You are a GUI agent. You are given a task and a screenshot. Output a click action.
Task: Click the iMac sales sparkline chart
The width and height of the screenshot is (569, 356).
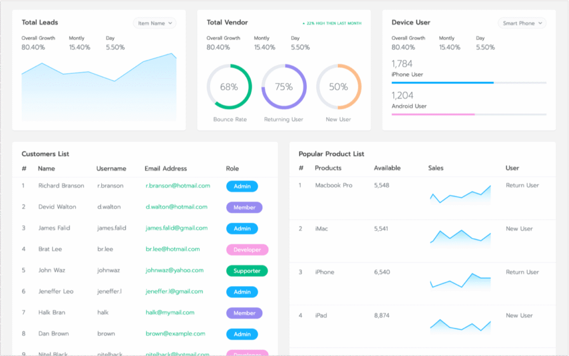coord(460,237)
